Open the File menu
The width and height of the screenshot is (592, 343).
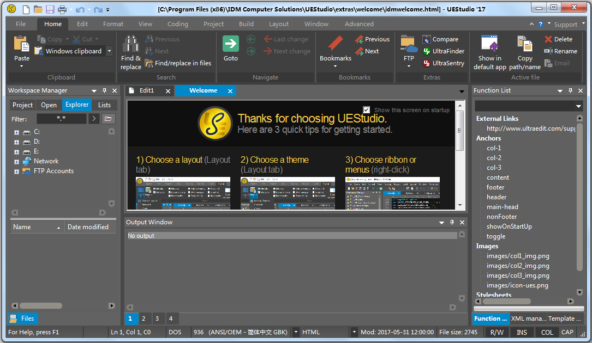pyautogui.click(x=21, y=24)
